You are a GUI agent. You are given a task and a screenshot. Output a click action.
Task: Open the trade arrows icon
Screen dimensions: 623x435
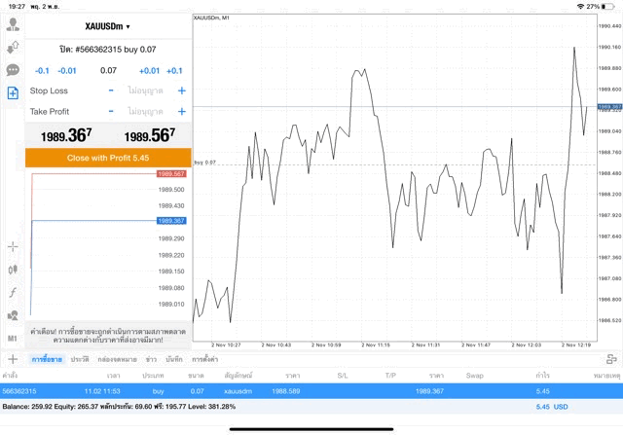[13, 48]
